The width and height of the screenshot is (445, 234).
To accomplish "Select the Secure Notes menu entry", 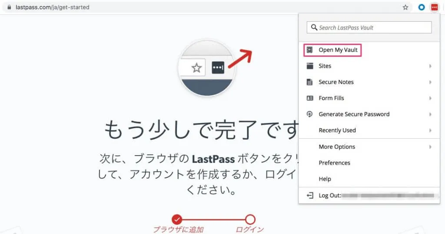I will click(369, 82).
